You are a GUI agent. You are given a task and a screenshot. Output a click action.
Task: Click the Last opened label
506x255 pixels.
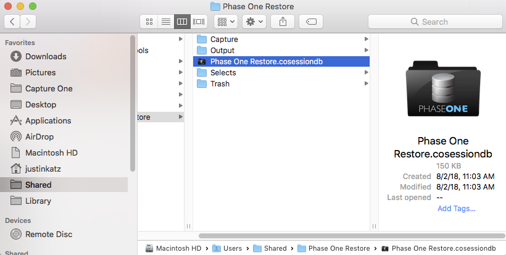click(x=409, y=198)
